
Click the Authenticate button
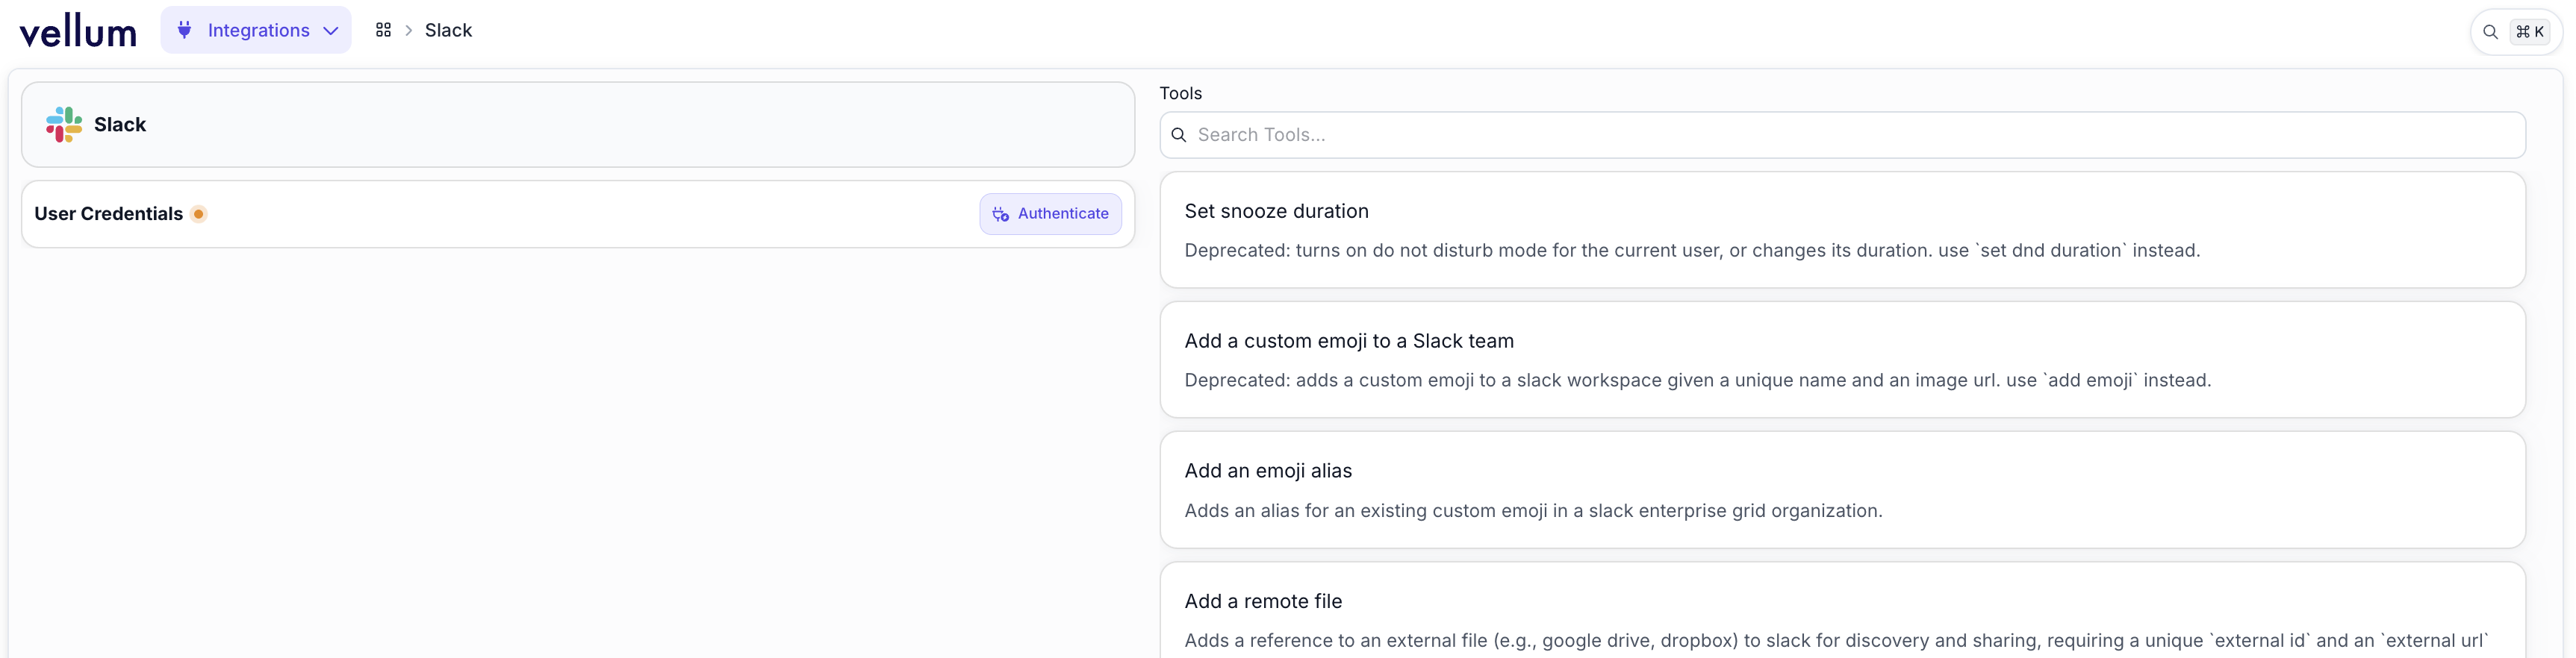tap(1050, 213)
